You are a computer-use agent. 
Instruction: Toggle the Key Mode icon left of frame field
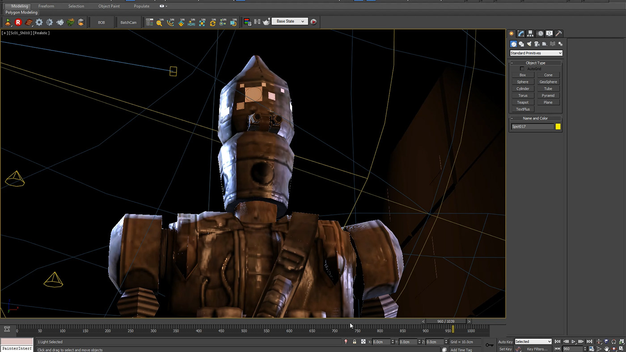557,348
